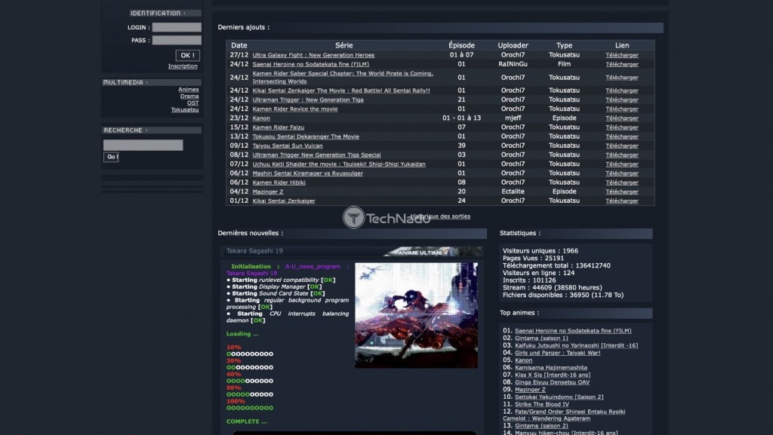Open Animes in the Multimedia menu
This screenshot has height=435, width=773.
(188, 90)
